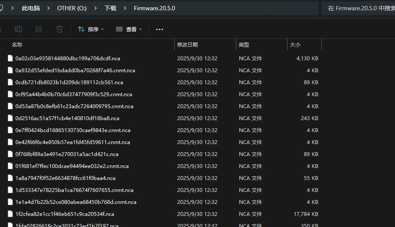Image resolution: width=395 pixels, height=227 pixels.
Task: Click the file icon of 0a02c03e9358144880dbc199a706dcdf.nca
Action: (10, 58)
